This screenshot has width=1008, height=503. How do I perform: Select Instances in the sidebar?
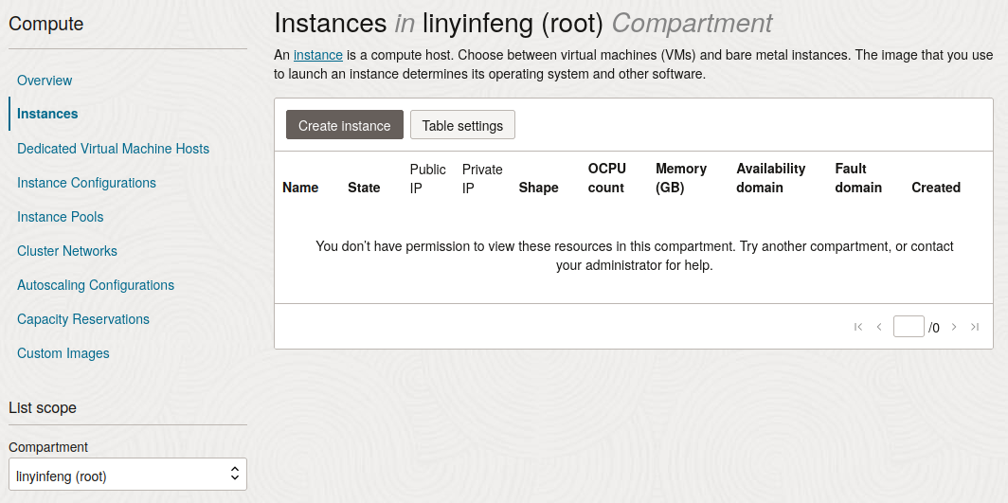click(x=47, y=114)
